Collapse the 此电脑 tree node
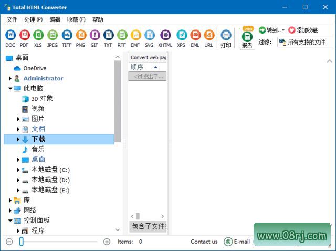 pyautogui.click(x=10, y=88)
